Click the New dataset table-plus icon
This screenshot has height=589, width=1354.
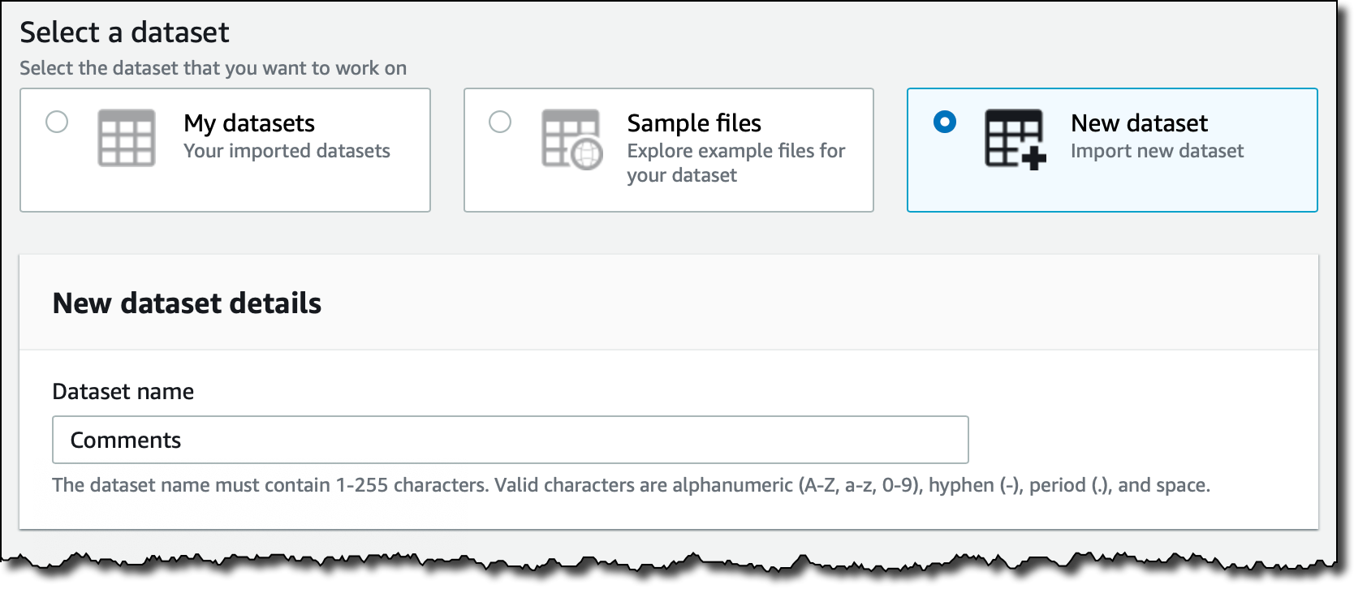(x=1015, y=140)
